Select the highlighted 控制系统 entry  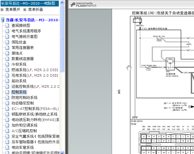pyautogui.click(x=19, y=92)
